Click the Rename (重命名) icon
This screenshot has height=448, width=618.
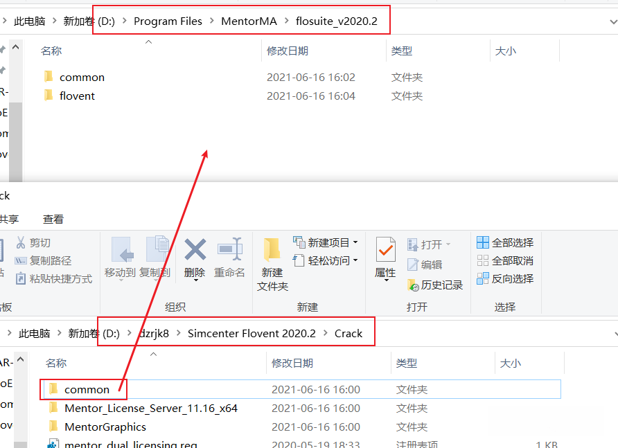click(230, 249)
